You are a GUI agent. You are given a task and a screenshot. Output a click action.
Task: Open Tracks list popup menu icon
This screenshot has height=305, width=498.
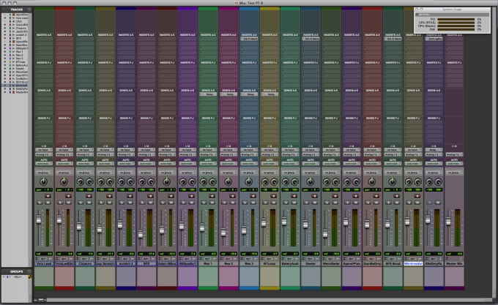coord(29,10)
